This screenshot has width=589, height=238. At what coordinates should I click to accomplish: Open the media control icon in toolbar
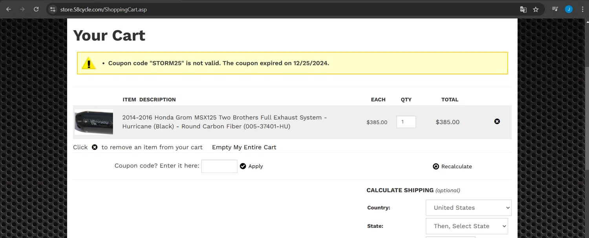pos(555,9)
